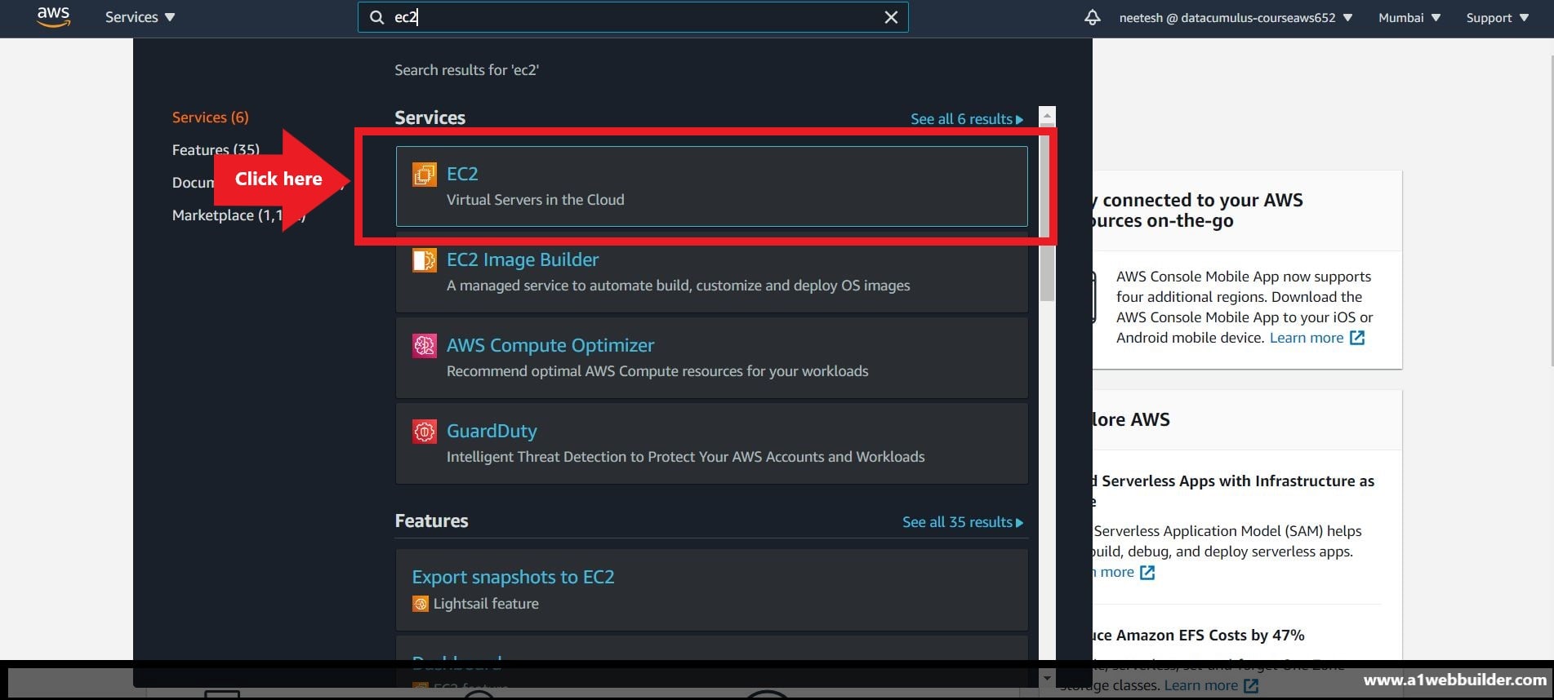Click external link icon in Serverless card
The height and width of the screenshot is (700, 1554).
[x=1147, y=573]
